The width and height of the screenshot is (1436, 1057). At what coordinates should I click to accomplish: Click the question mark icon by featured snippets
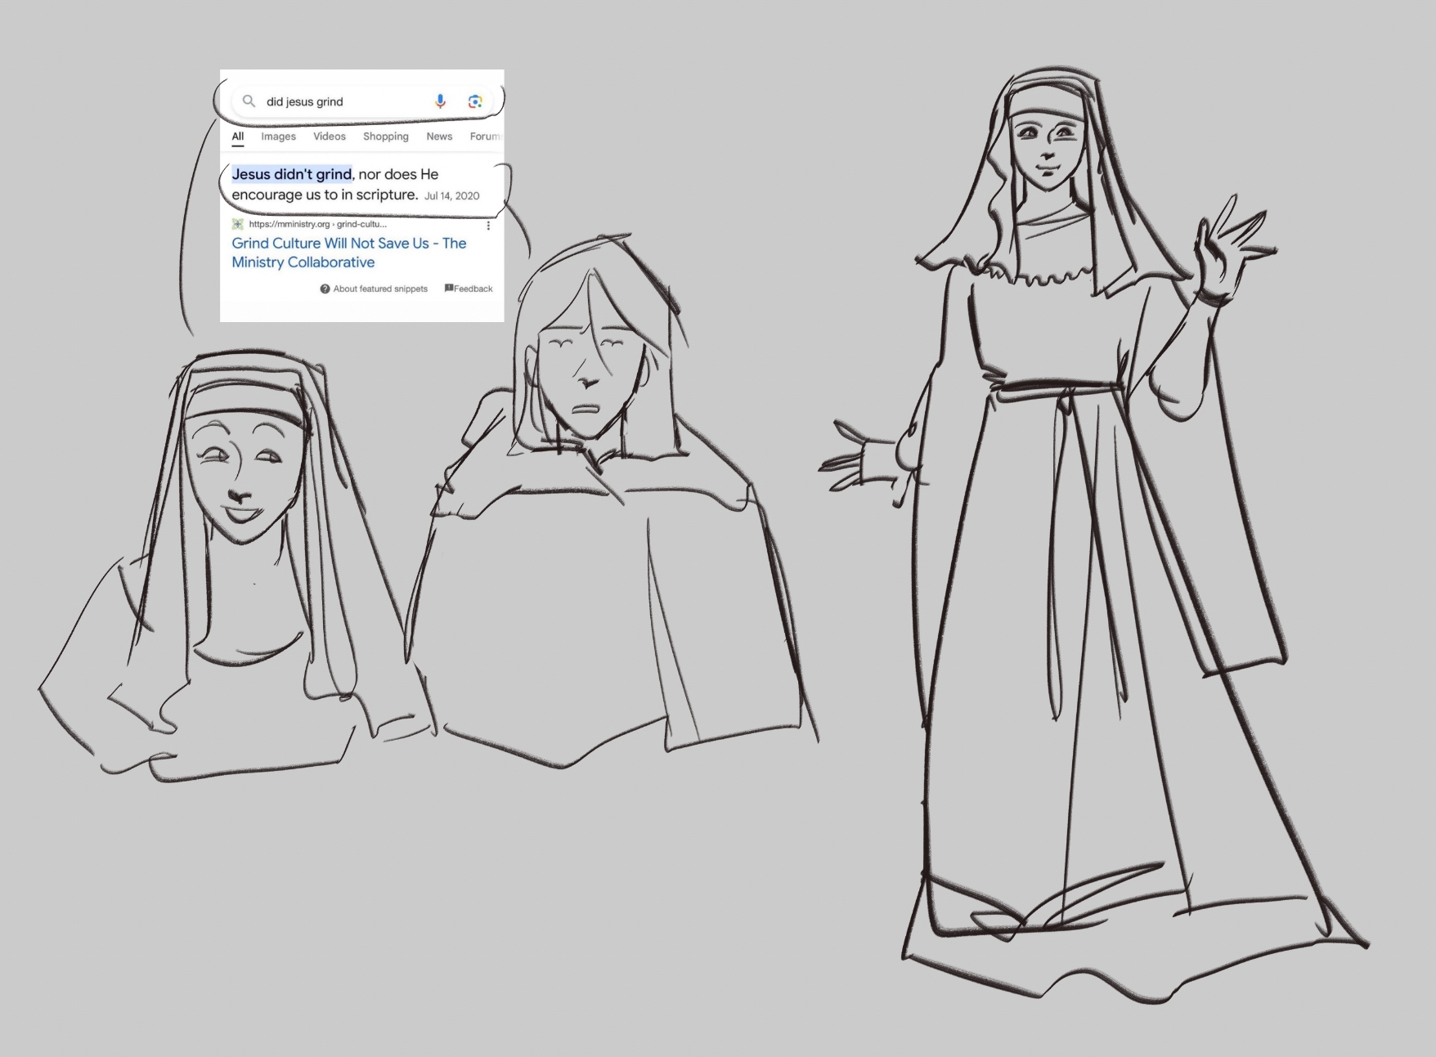click(x=325, y=289)
